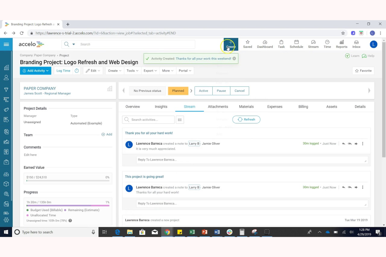Click the Log Time button
This screenshot has height=257, width=386.
coord(63,71)
